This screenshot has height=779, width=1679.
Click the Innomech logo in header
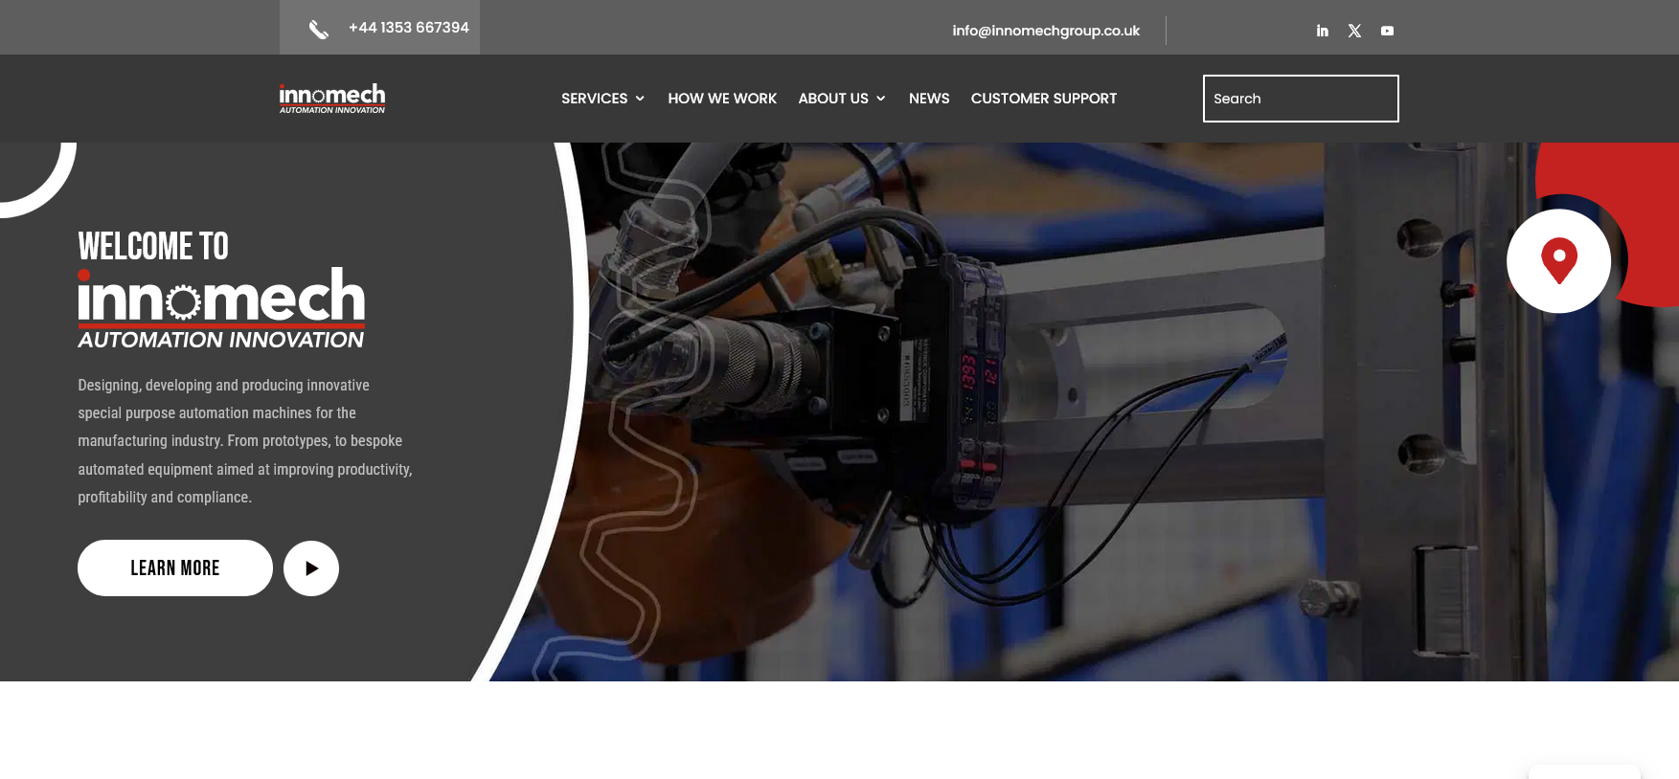[332, 99]
